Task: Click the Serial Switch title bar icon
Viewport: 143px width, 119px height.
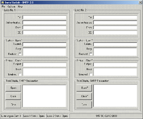Action: click(x=2, y=2)
